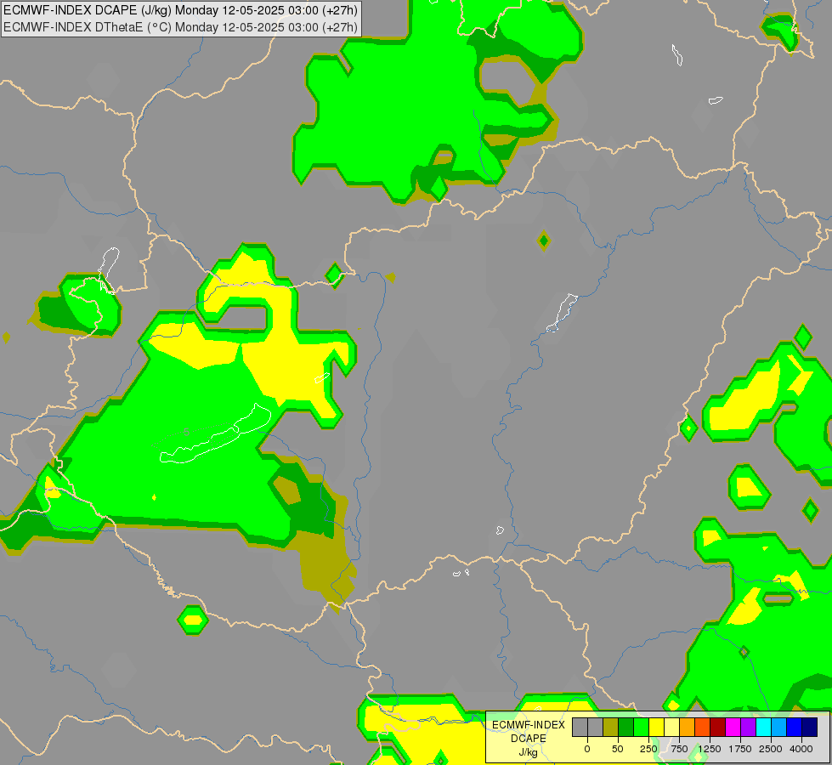The height and width of the screenshot is (765, 832).
Task: Click the dark green 50 legend swatch
Action: pos(625,727)
